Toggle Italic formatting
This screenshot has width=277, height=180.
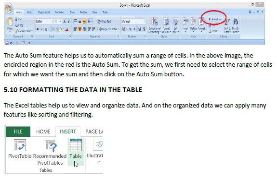[x=42, y=29]
